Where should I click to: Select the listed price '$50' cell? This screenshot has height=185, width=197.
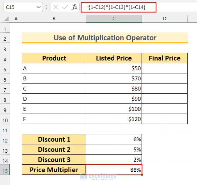[114, 68]
